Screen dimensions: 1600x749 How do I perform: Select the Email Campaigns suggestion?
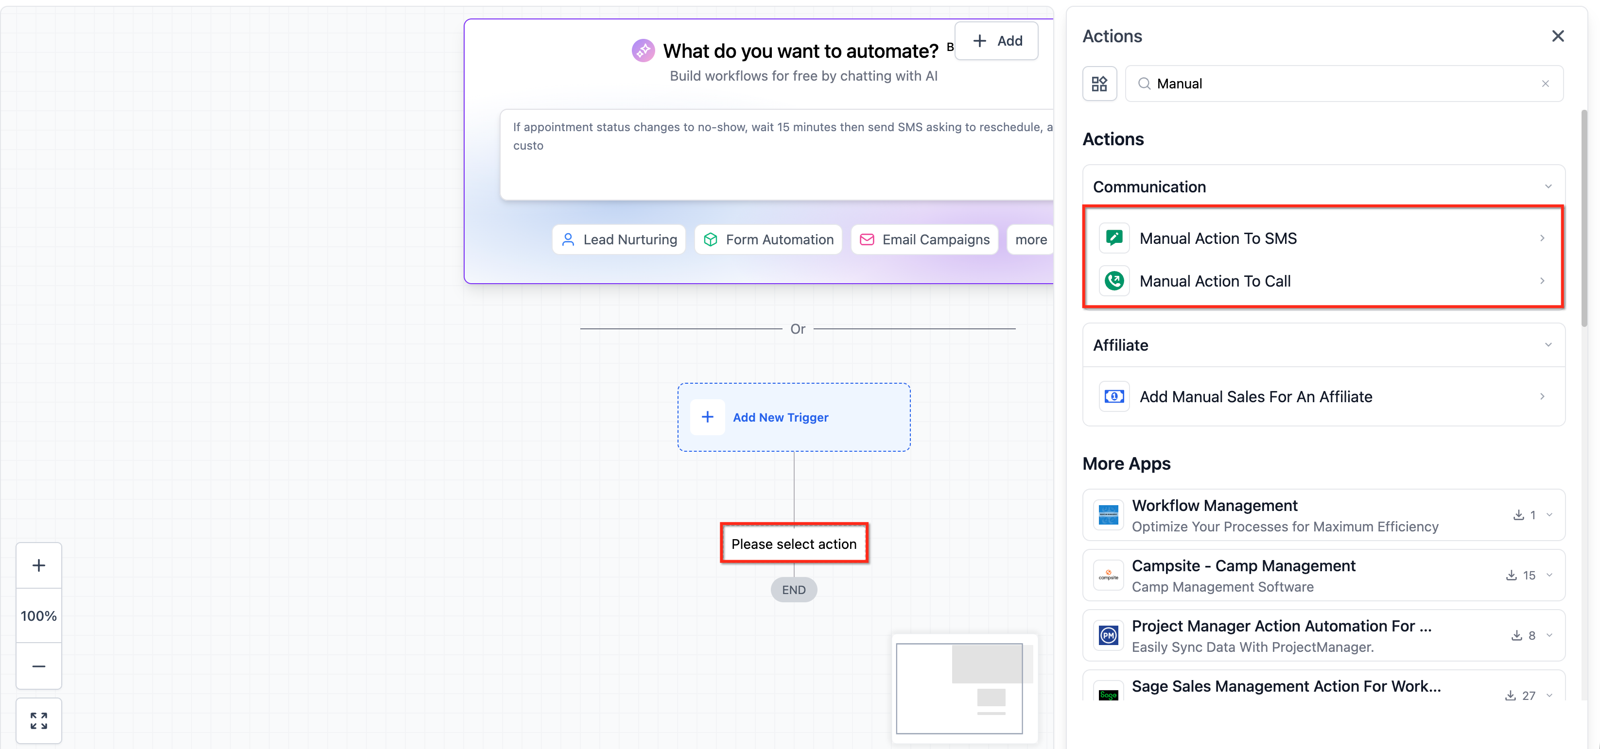924,239
